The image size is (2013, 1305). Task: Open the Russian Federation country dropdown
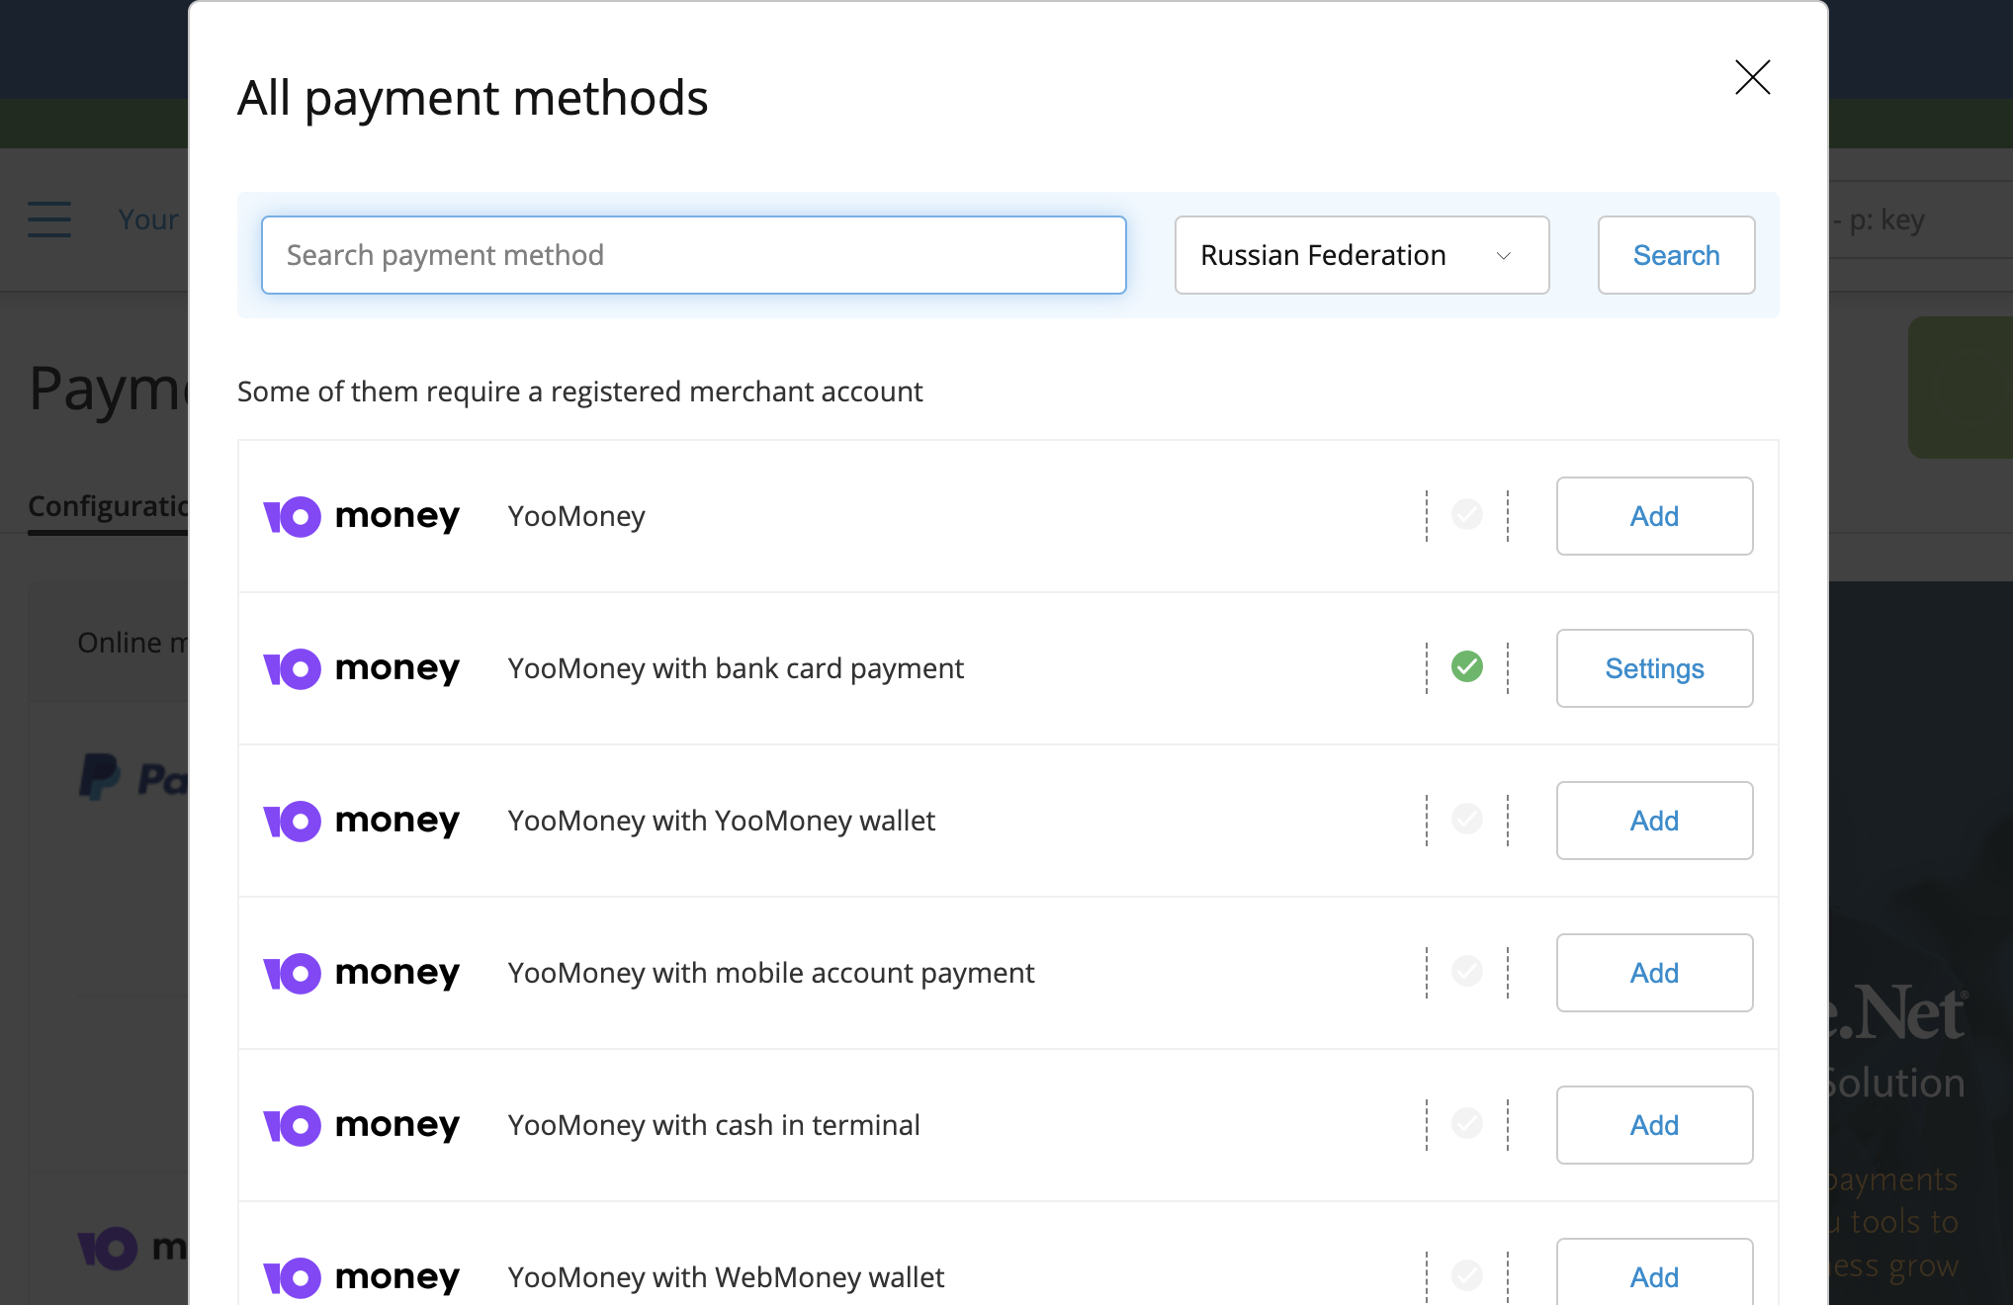coord(1361,255)
